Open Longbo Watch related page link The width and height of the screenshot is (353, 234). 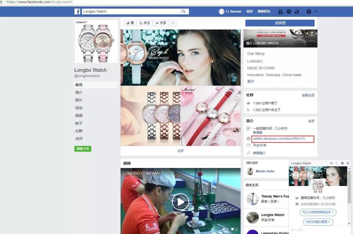273,215
